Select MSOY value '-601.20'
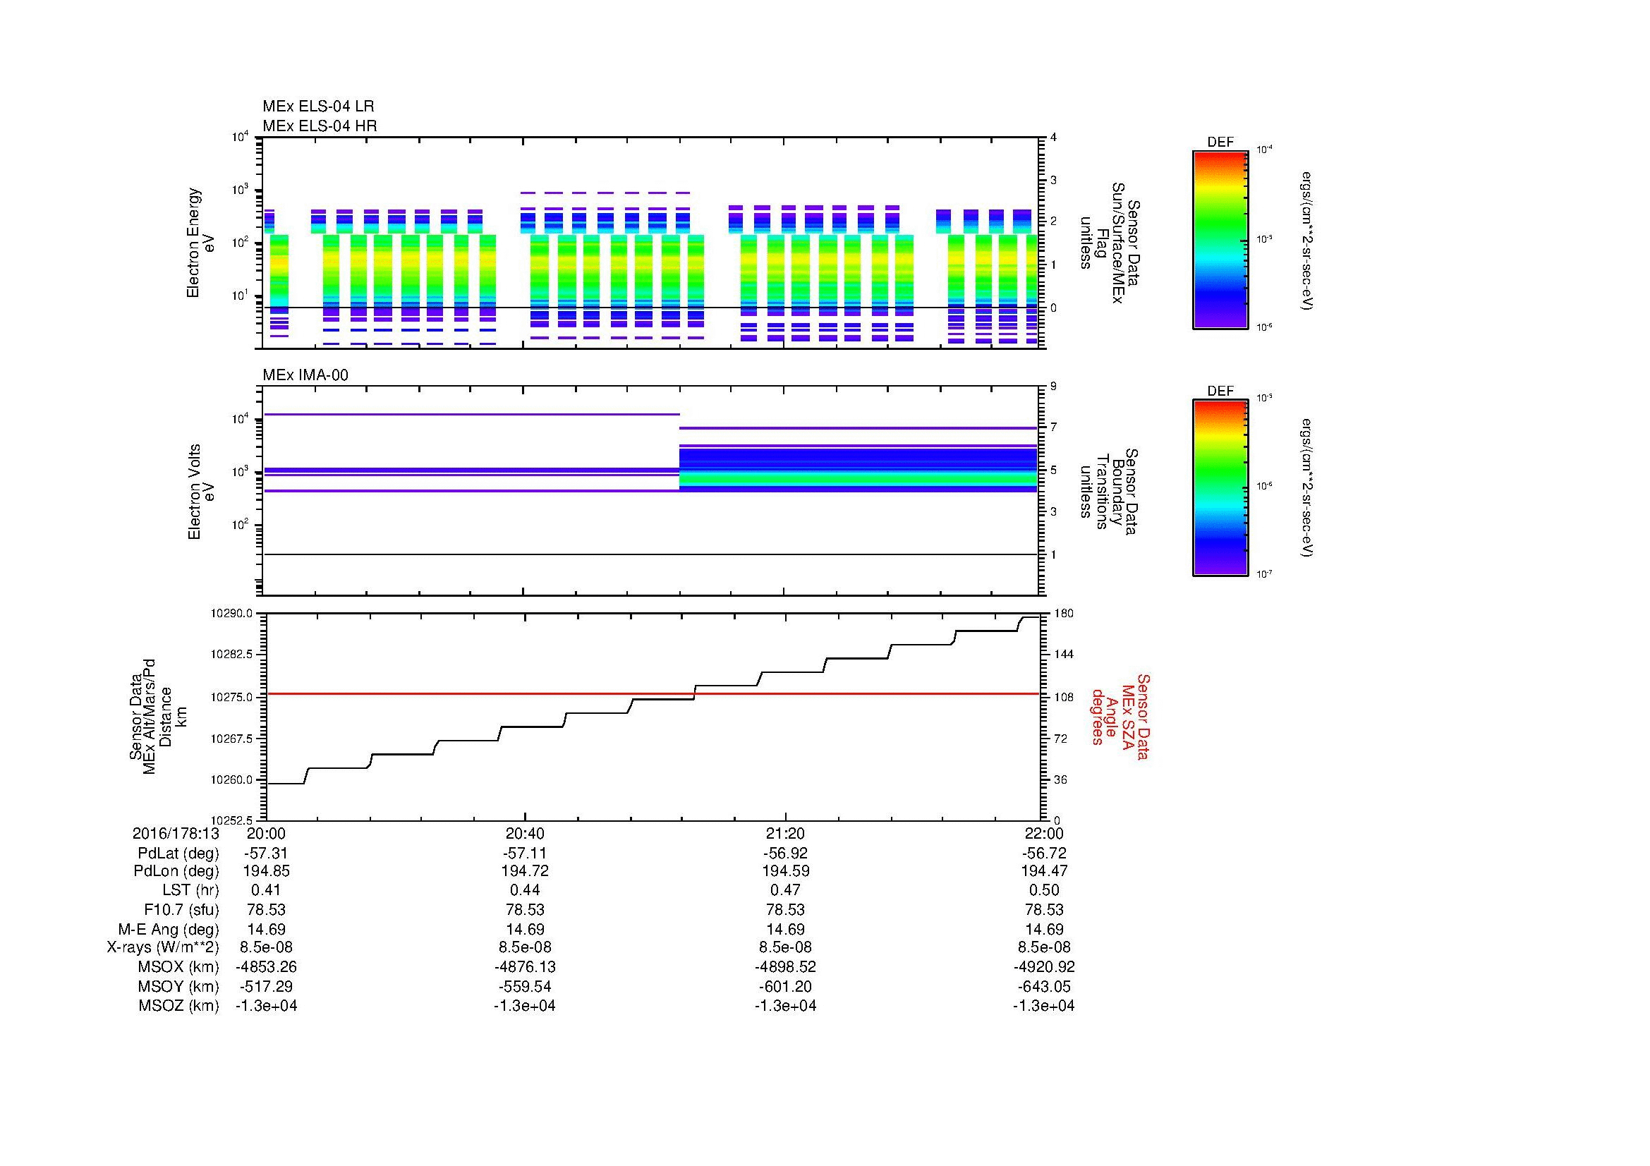 (785, 986)
